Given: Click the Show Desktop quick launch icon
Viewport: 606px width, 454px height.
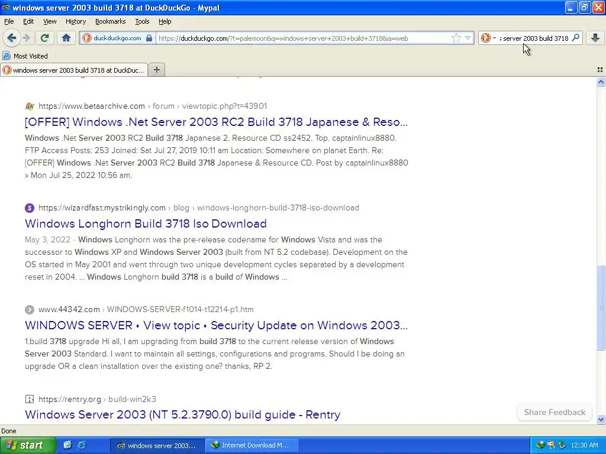Looking at the screenshot, I should pyautogui.click(x=67, y=445).
